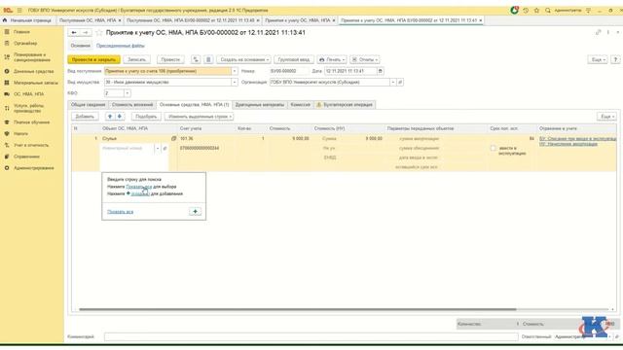Switch to the Комиссия tab
This screenshot has height=350, width=623.
pyautogui.click(x=301, y=105)
